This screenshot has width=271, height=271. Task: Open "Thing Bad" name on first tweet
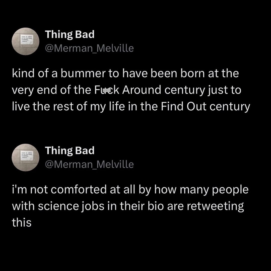(x=70, y=35)
